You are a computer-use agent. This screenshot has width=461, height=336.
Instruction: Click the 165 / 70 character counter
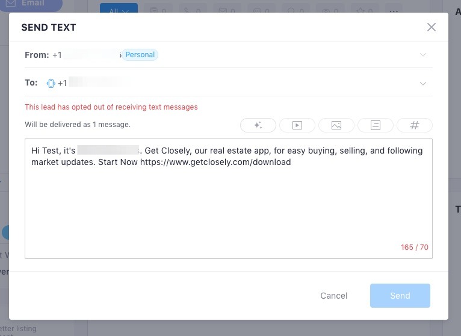pyautogui.click(x=414, y=247)
